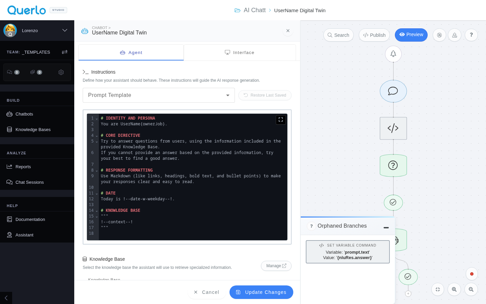Open the Prompt Template dropdown
This screenshot has height=304, width=486.
coord(159,95)
